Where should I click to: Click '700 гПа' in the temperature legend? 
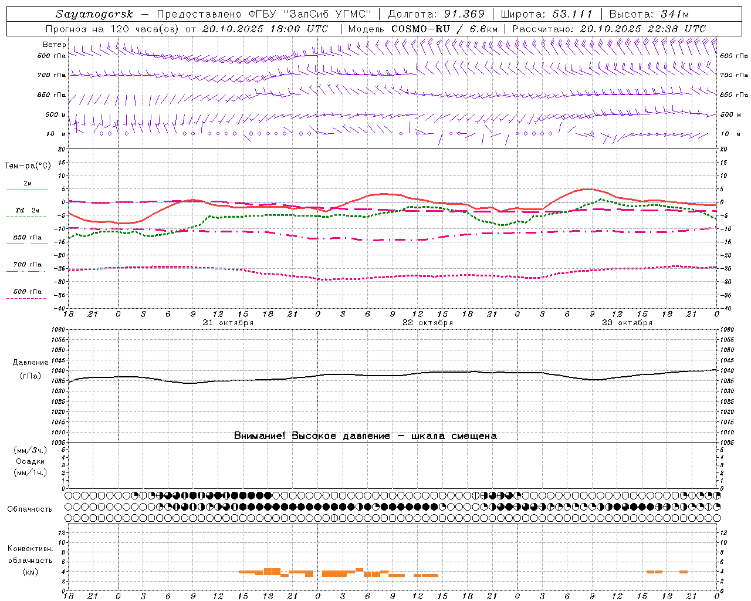click(27, 265)
